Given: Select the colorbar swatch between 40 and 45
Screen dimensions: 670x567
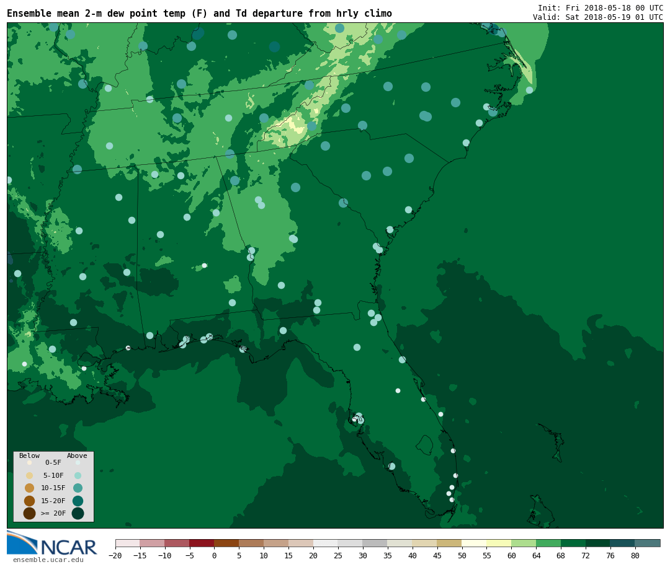Looking at the screenshot, I should [425, 543].
